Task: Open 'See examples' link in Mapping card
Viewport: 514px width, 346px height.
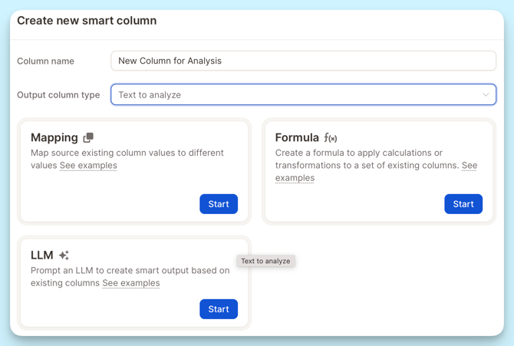Action: click(88, 166)
